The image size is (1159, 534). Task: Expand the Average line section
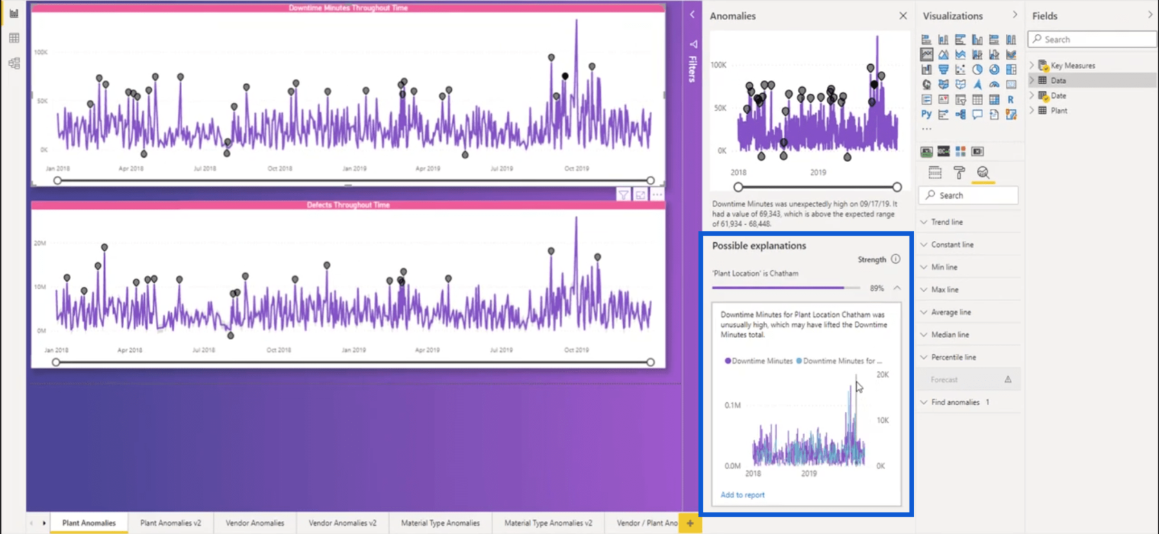click(x=969, y=312)
